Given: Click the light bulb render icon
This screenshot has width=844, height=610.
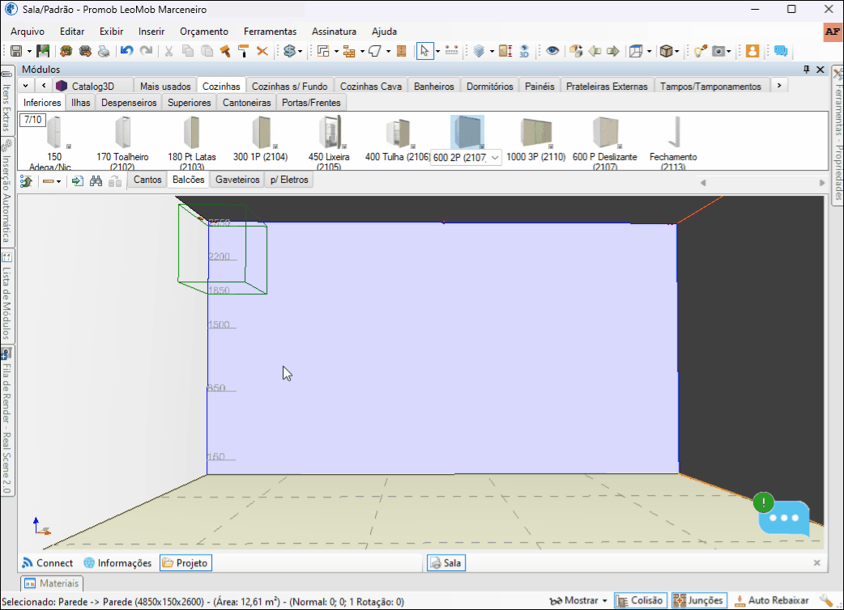Looking at the screenshot, I should [700, 51].
